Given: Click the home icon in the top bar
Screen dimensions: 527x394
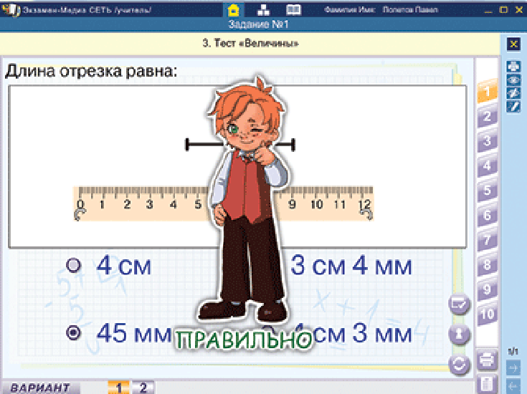Looking at the screenshot, I should click(233, 10).
